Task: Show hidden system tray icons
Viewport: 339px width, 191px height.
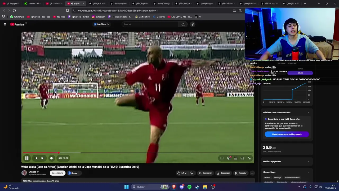Action: click(299, 187)
